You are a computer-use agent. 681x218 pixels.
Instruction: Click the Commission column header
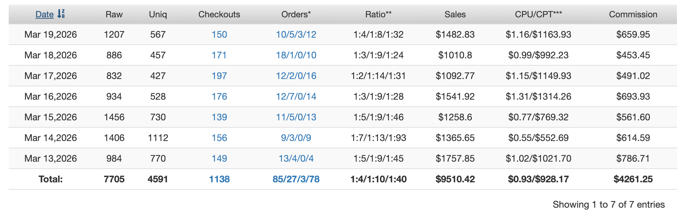[x=633, y=14]
